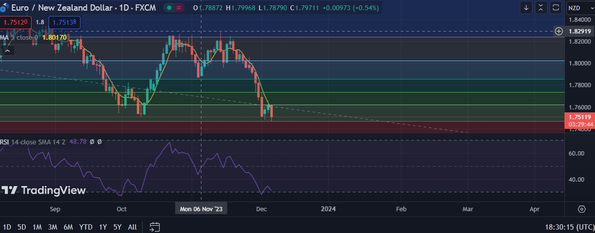Click the countdown timer 03:29:44

tap(579, 124)
